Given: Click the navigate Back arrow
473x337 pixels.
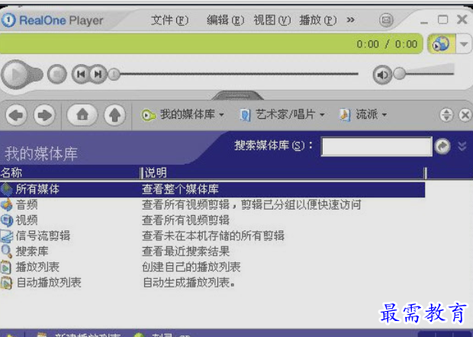Looking at the screenshot, I should (16, 115).
